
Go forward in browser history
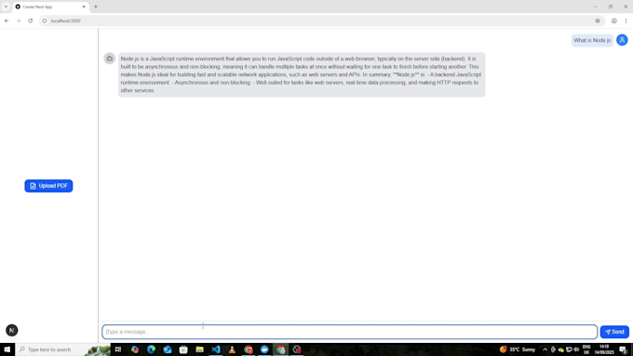coord(19,20)
